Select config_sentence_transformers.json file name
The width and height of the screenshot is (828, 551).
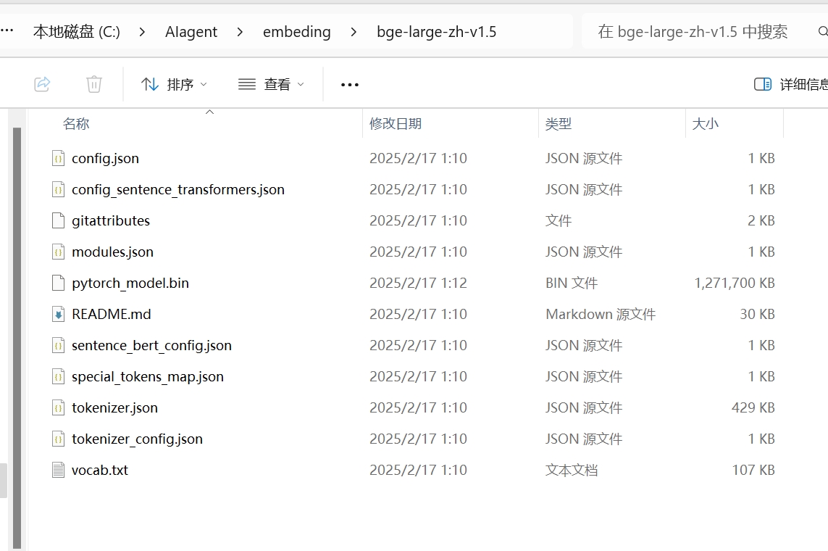tap(178, 190)
